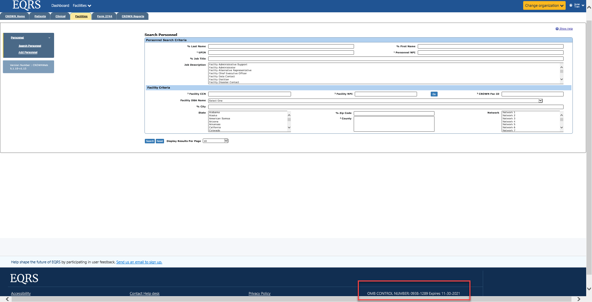
Task: Open the CROWN Reports tab
Action: coord(133,16)
